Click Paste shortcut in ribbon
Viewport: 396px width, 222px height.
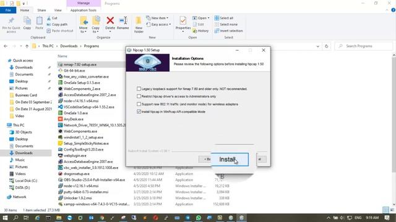[60, 31]
